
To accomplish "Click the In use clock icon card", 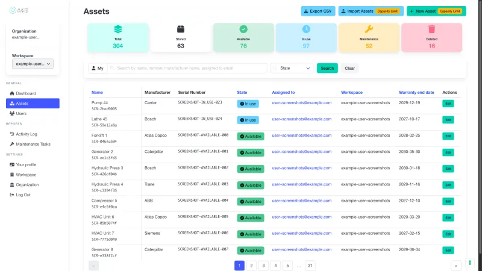I will coord(306,37).
